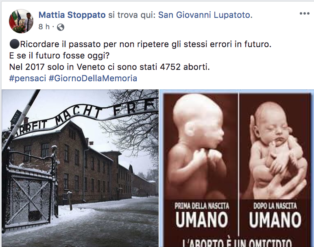Click the 'Nel 2017 solo in Veneto' line
The height and width of the screenshot is (247, 314).
(x=109, y=67)
